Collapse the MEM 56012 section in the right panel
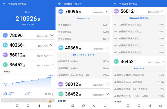Image resolution: width=167 pixels, height=109 pixels. (163, 11)
